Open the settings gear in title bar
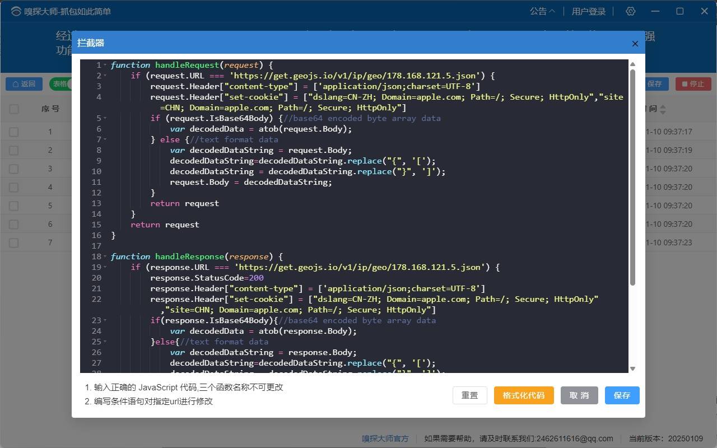This screenshot has height=448, width=717. click(631, 11)
